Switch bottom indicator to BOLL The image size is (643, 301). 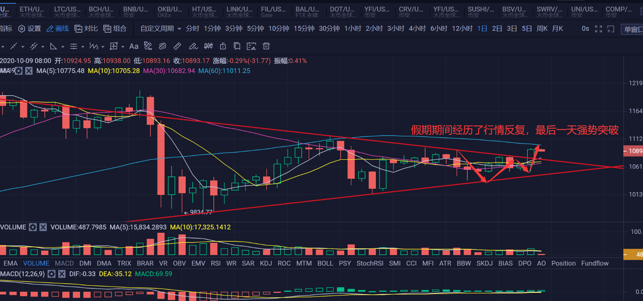point(325,263)
